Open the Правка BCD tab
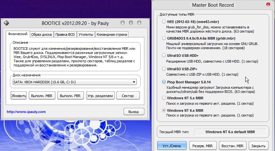 [65, 34]
